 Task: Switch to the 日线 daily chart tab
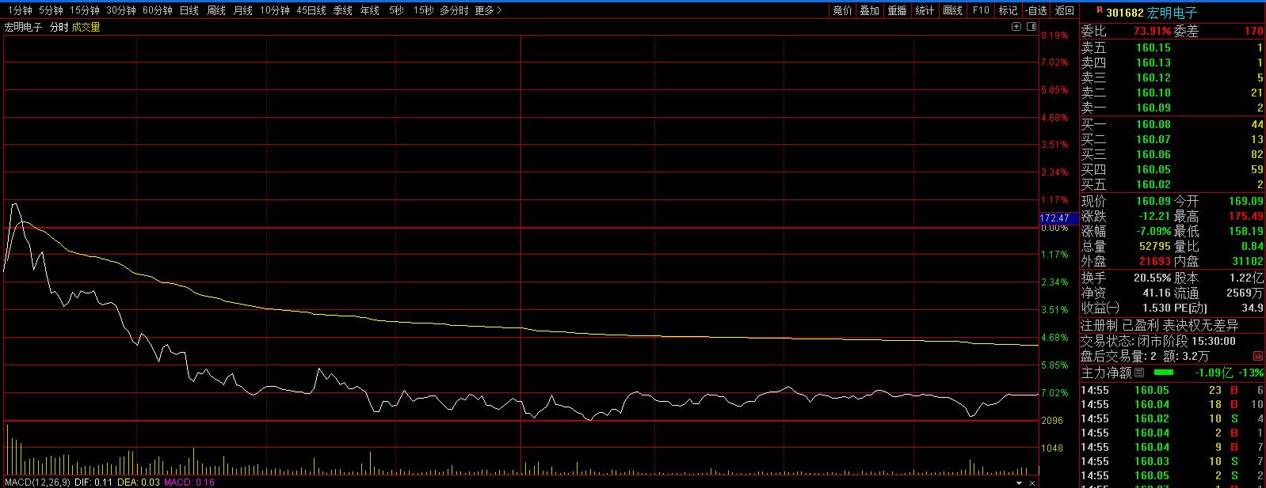coord(189,10)
